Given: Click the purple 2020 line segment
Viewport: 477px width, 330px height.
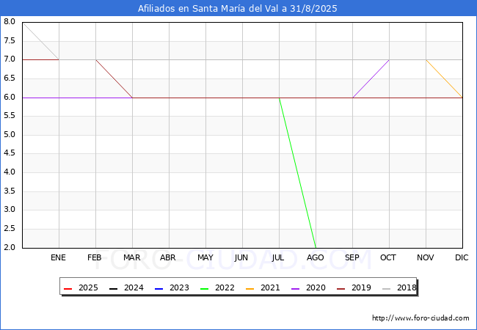Looking at the screenshot, I should point(371,78).
